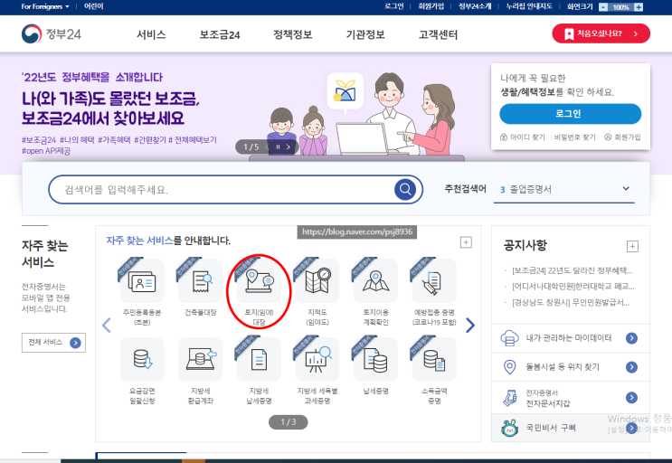Expand 공지사항 with plus icon

point(632,246)
